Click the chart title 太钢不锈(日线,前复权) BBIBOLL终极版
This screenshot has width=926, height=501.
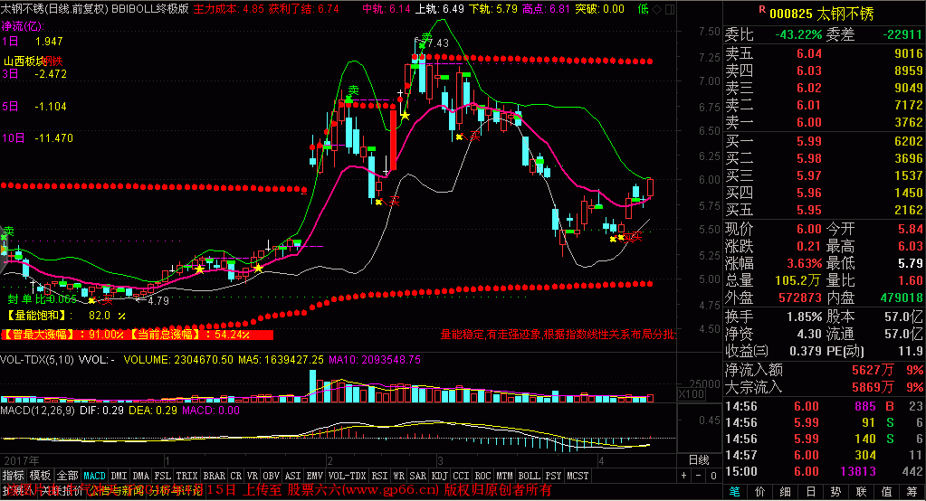coord(94,9)
